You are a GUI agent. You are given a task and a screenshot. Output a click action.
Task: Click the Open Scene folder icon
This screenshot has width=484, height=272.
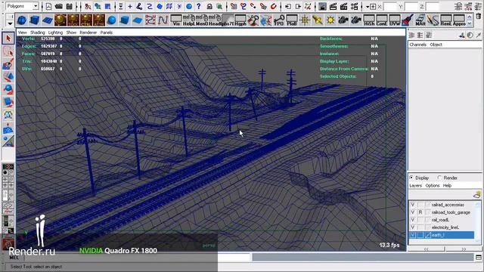tap(59, 6)
